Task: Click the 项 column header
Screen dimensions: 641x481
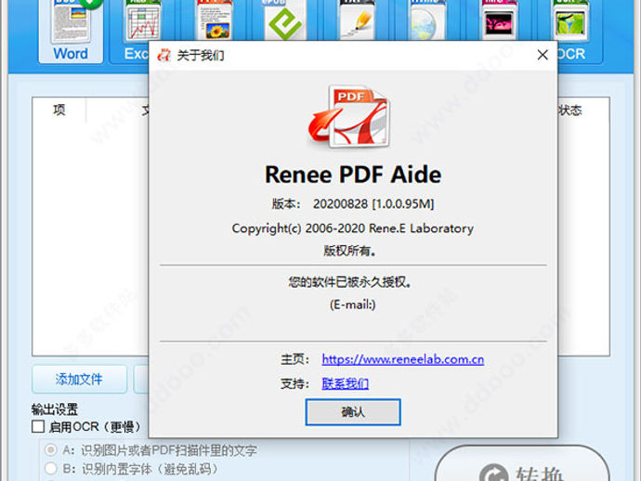Action: (x=59, y=110)
